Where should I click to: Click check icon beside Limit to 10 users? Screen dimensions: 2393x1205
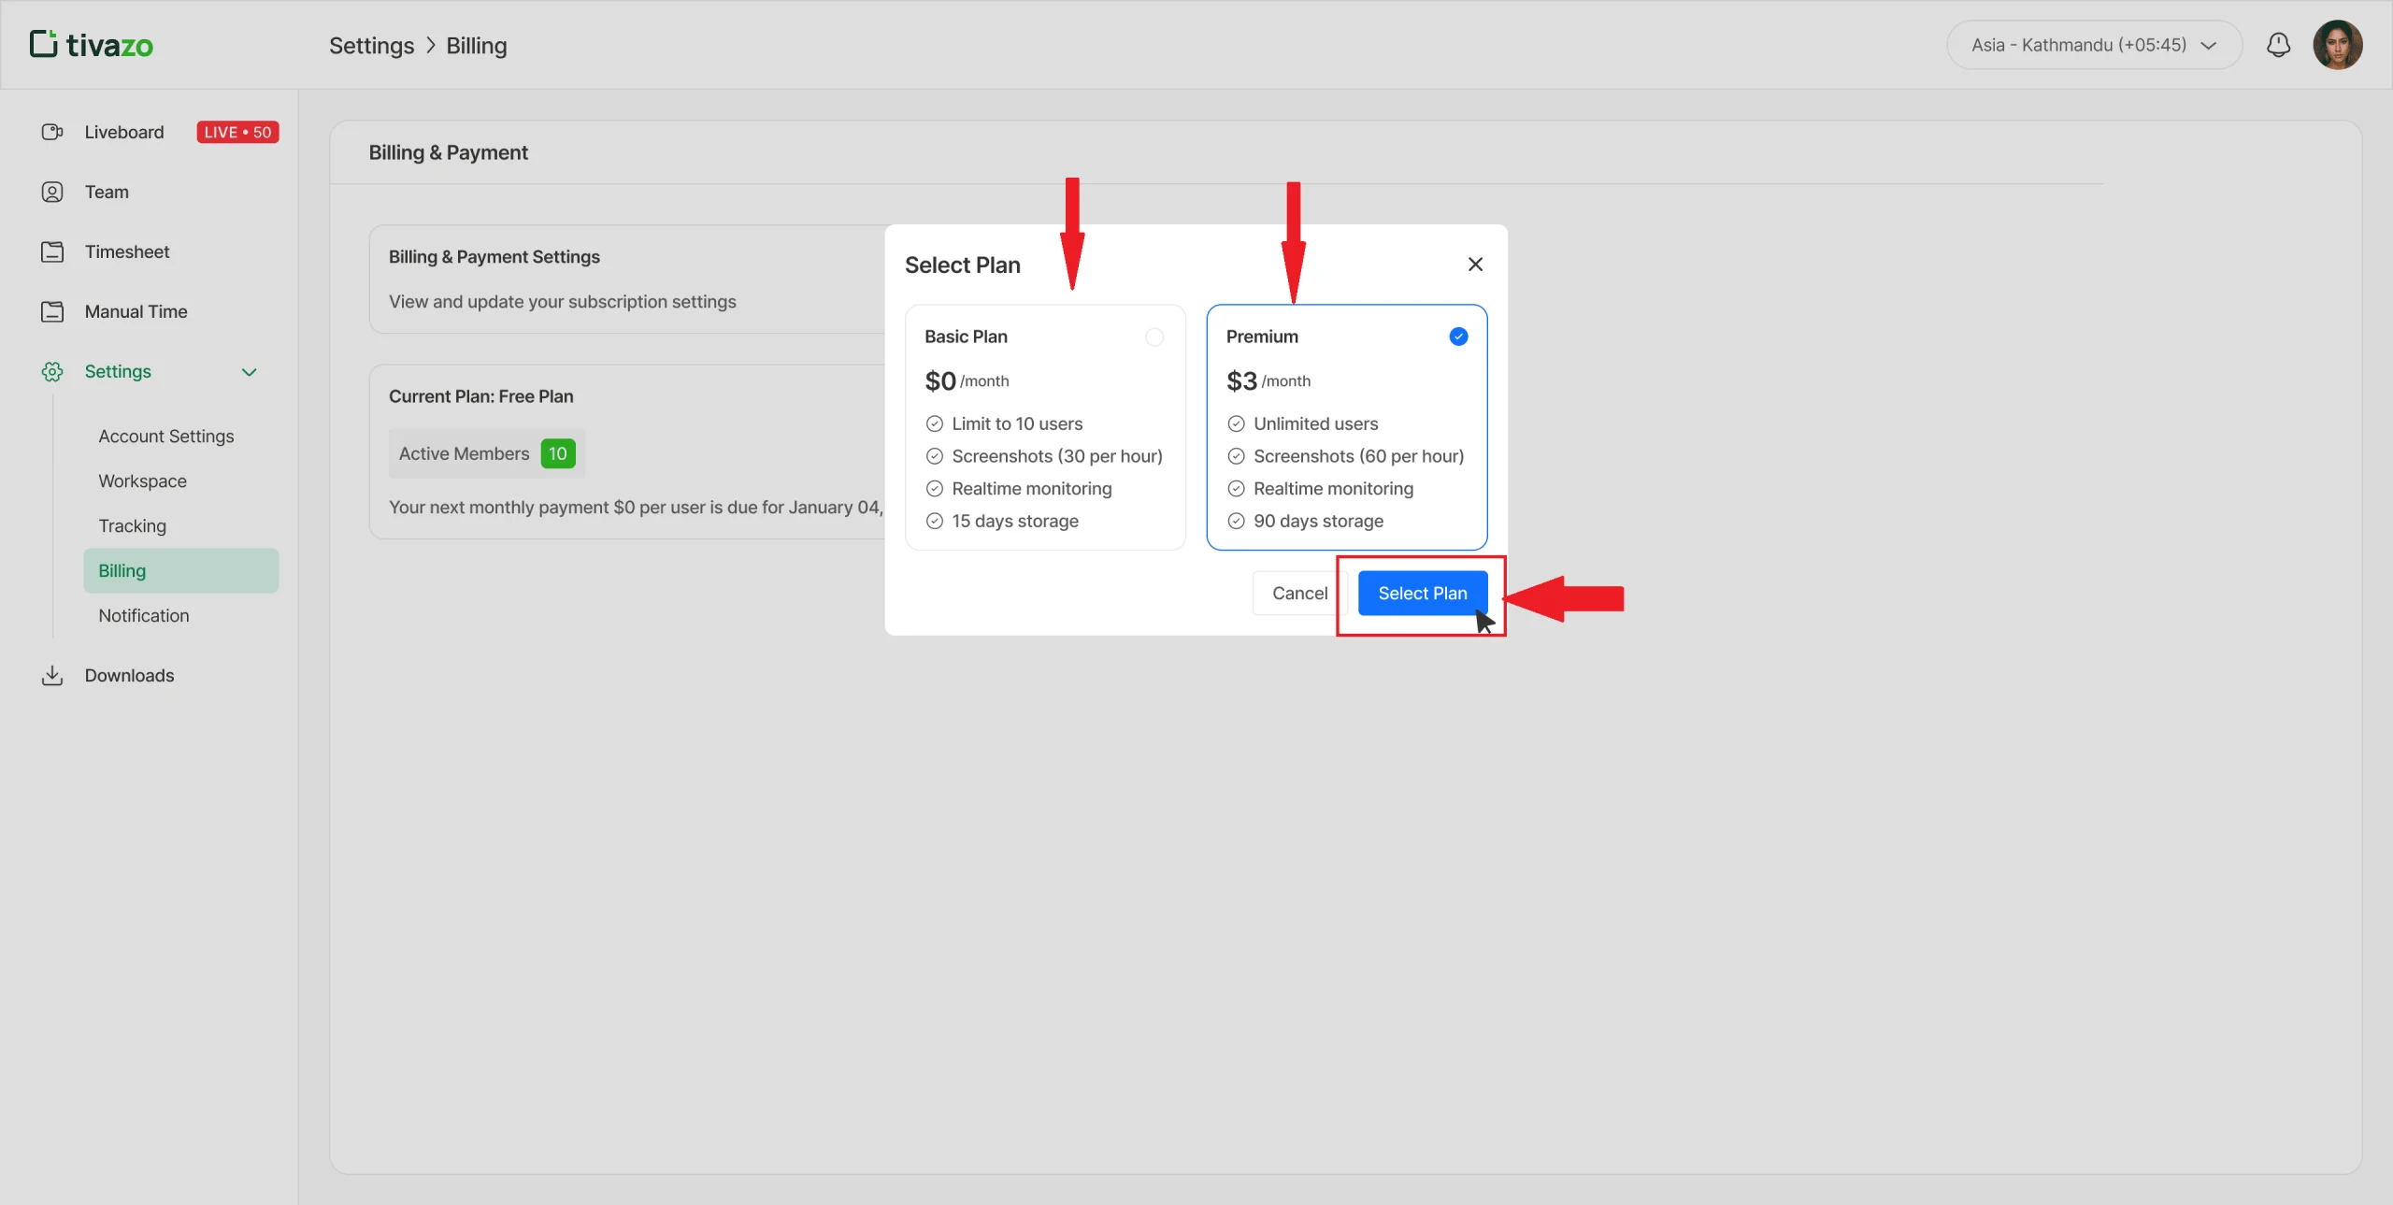[x=934, y=424]
